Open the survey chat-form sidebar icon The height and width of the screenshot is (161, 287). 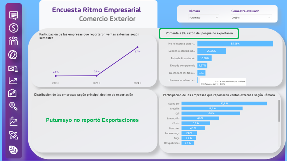click(13, 15)
